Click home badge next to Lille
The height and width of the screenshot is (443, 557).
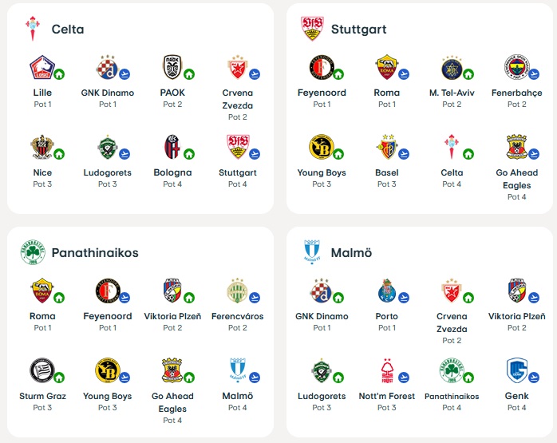pyautogui.click(x=59, y=74)
